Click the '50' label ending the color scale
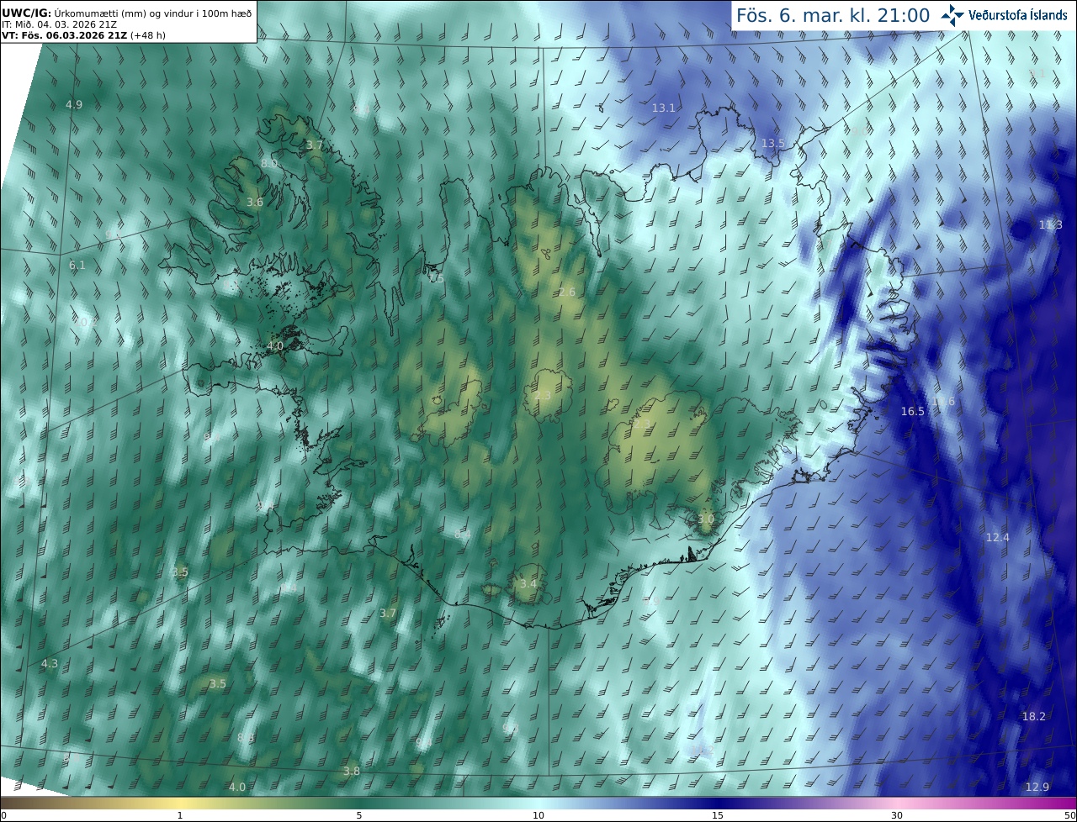The height and width of the screenshot is (822, 1077). [1069, 815]
